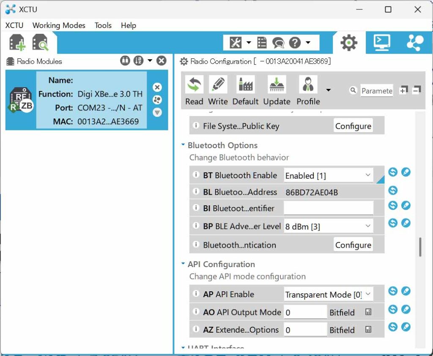Collapse the API Configuration section
Screen dimensions: 433x356
pyautogui.click(x=183, y=264)
